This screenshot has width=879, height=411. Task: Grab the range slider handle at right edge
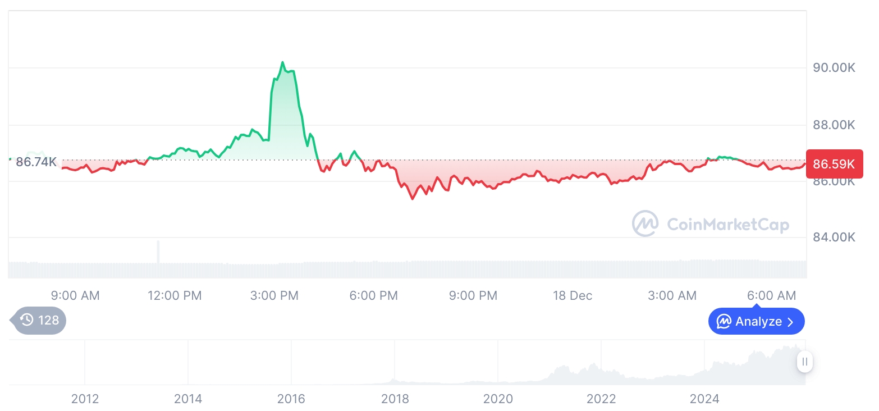(805, 362)
